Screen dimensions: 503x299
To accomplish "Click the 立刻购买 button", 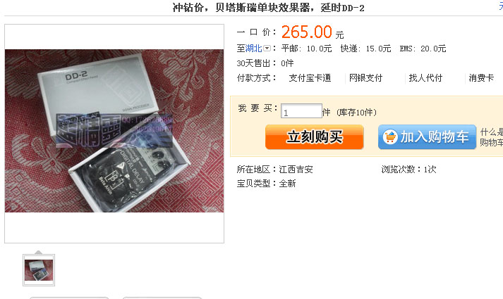I will (315, 137).
